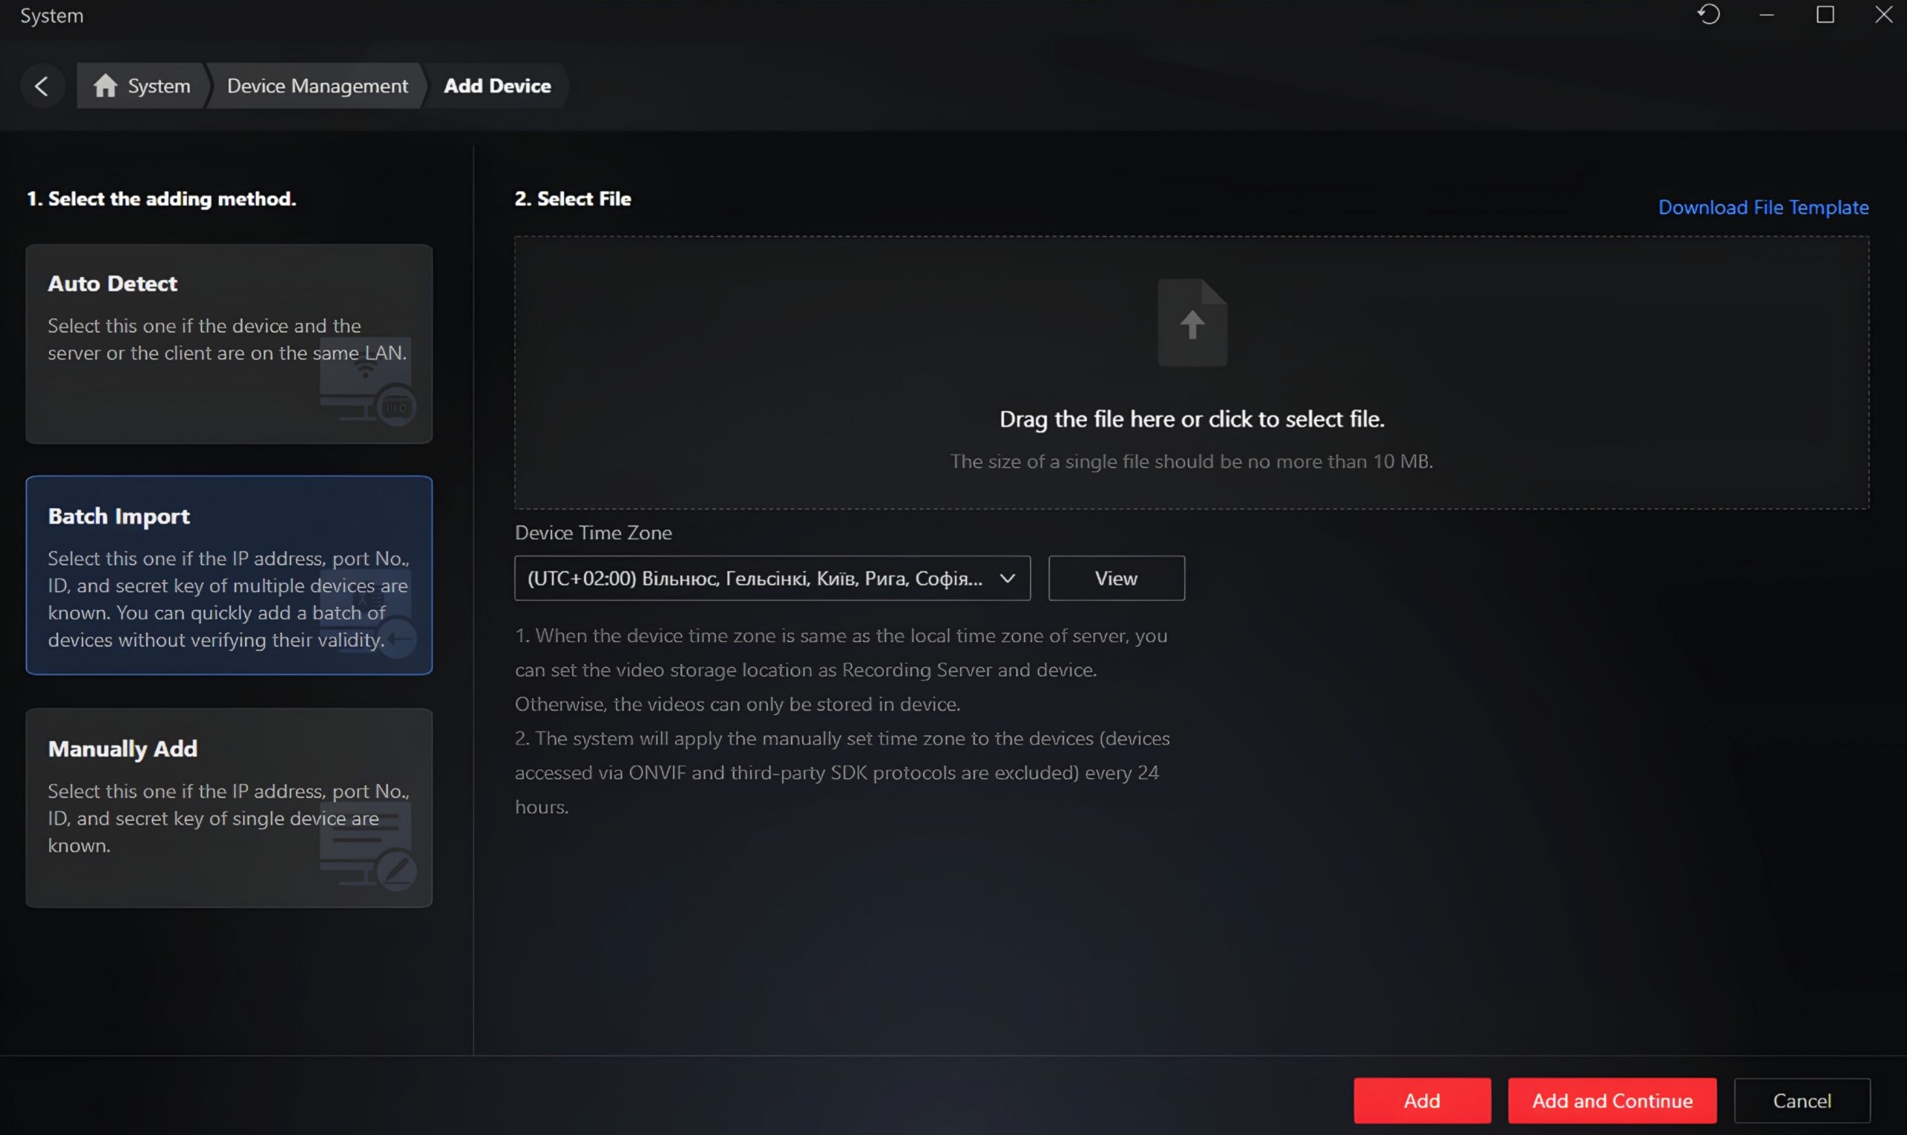Click the drag-and-drop area to select a file

pos(1192,372)
